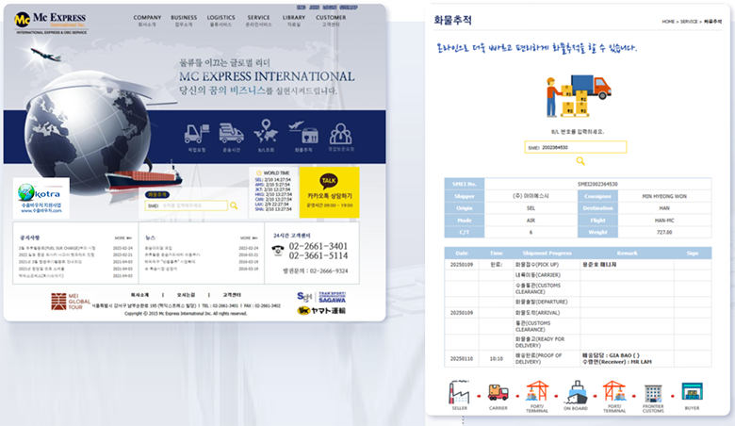Click the worker loading truck illustration
735x426 pixels.
pos(579,95)
